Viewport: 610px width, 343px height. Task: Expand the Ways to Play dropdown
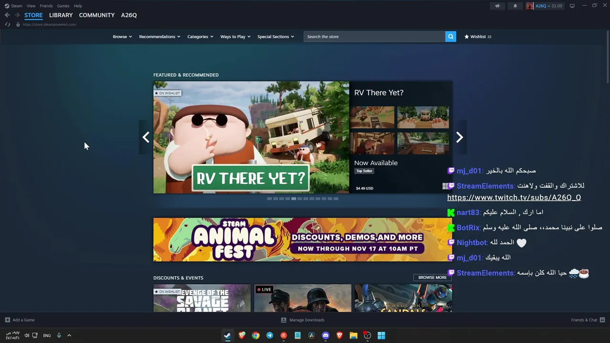coord(235,37)
